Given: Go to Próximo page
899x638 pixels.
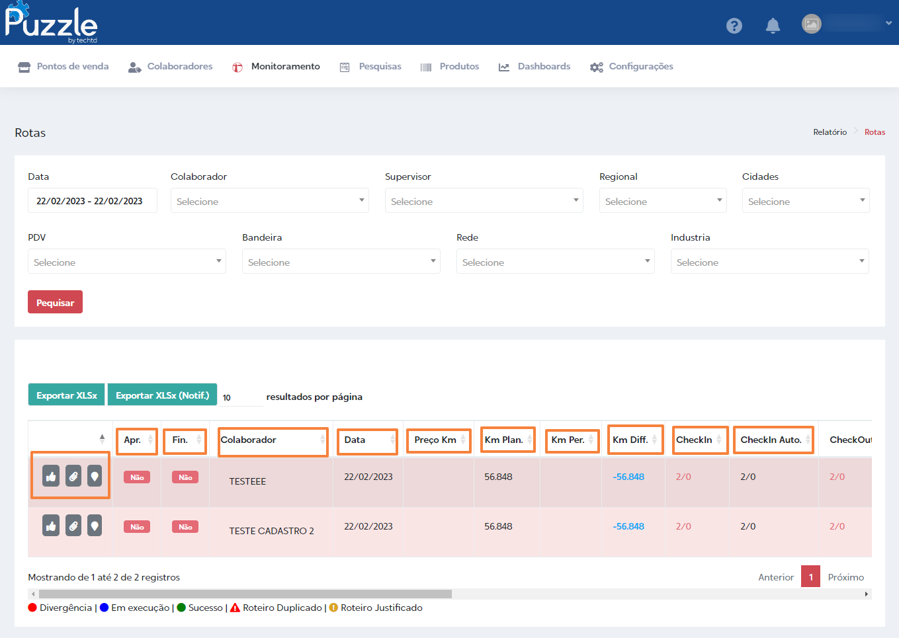Looking at the screenshot, I should click(x=846, y=577).
